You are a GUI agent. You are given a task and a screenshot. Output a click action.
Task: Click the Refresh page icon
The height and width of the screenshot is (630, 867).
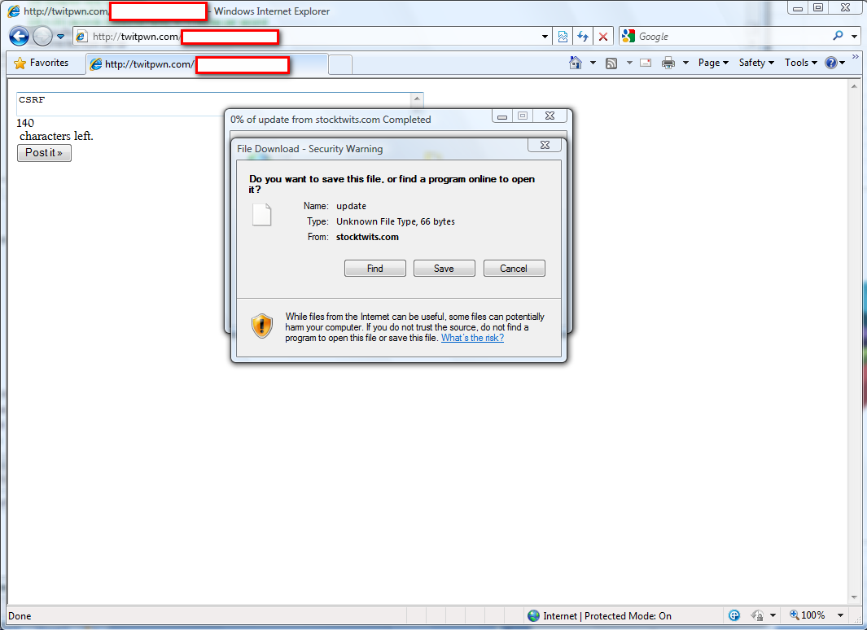click(x=583, y=37)
